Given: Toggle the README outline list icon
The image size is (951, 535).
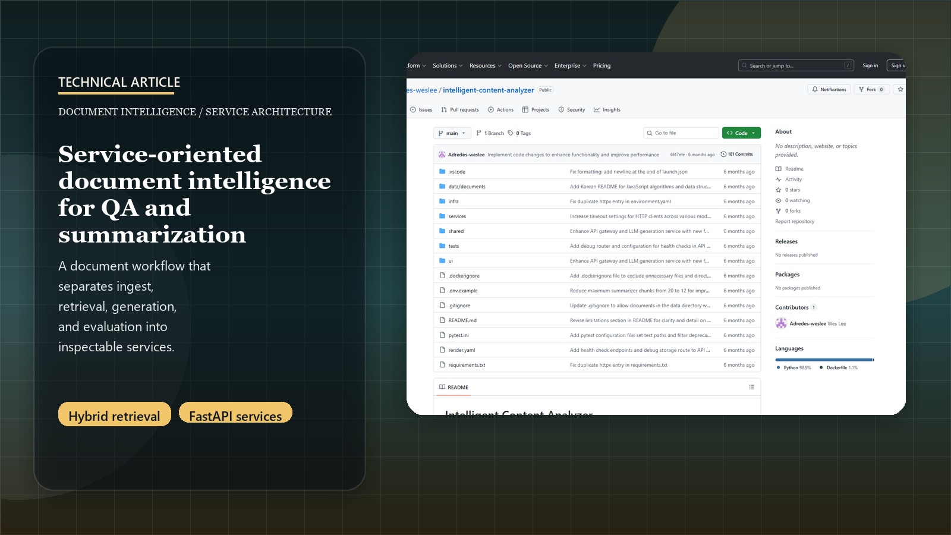Looking at the screenshot, I should (751, 387).
